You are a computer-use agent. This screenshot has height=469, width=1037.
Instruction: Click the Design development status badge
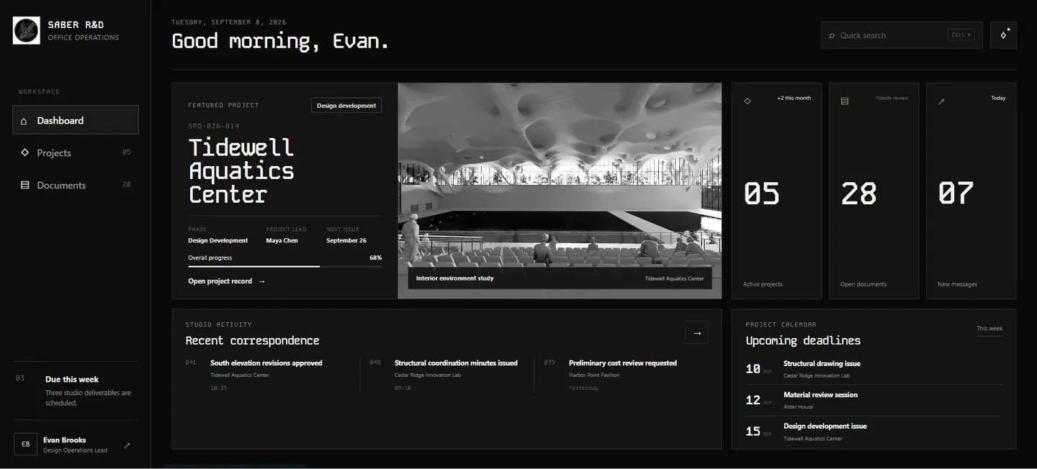(x=346, y=106)
